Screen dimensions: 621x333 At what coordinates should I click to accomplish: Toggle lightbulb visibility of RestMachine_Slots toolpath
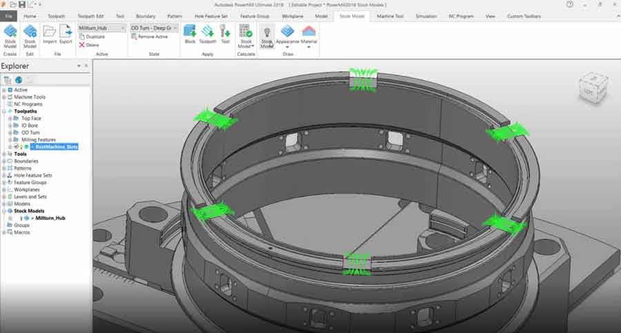(21, 147)
